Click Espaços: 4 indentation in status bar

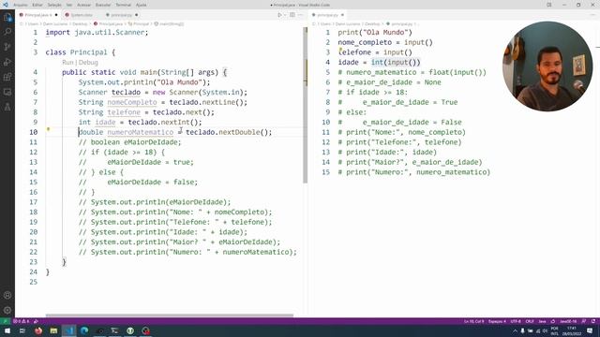497,321
